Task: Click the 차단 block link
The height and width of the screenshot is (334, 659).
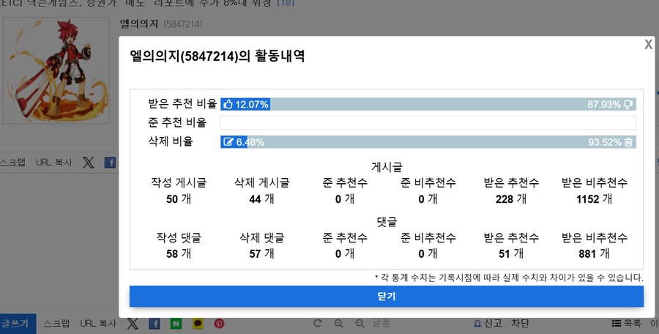Action: pos(520,323)
